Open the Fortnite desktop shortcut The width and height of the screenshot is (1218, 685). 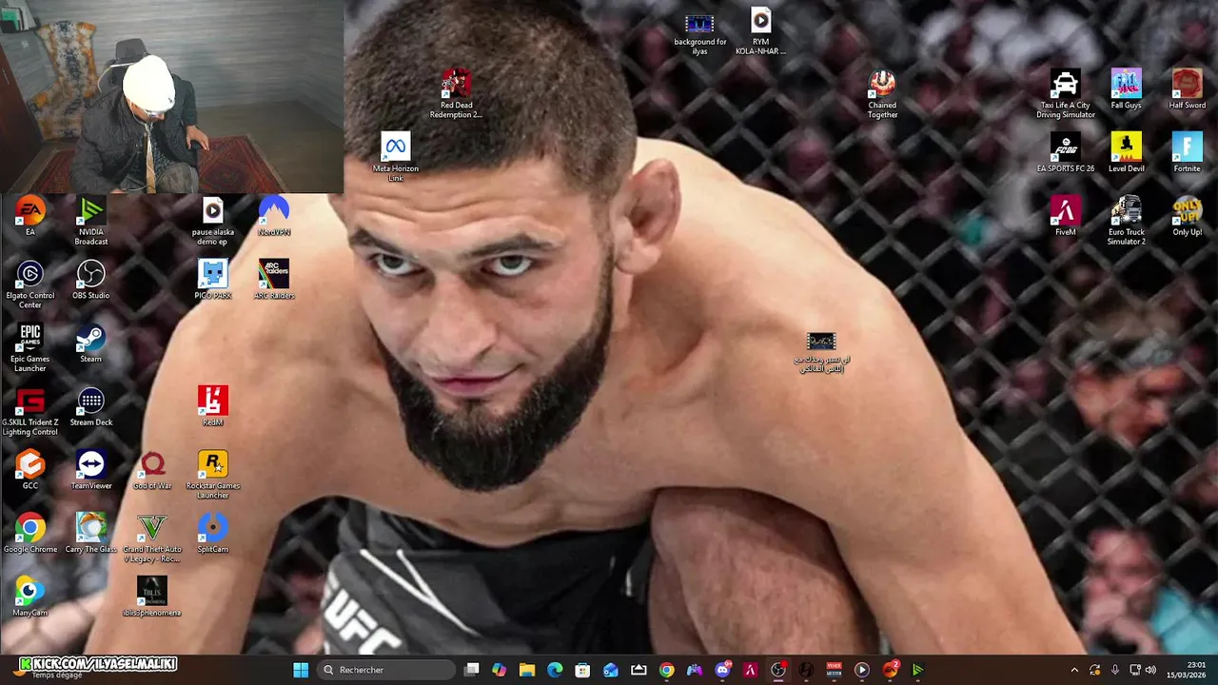click(x=1187, y=153)
